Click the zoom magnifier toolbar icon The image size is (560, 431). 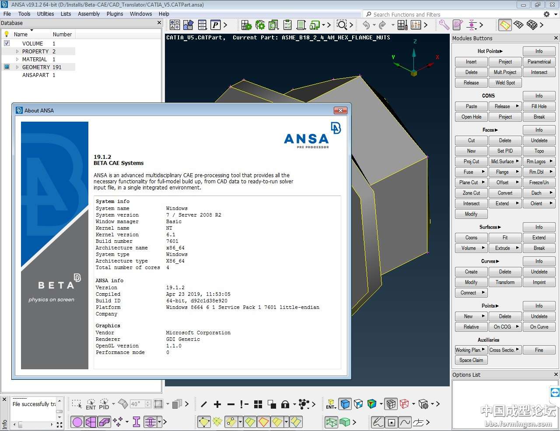[x=342, y=25]
